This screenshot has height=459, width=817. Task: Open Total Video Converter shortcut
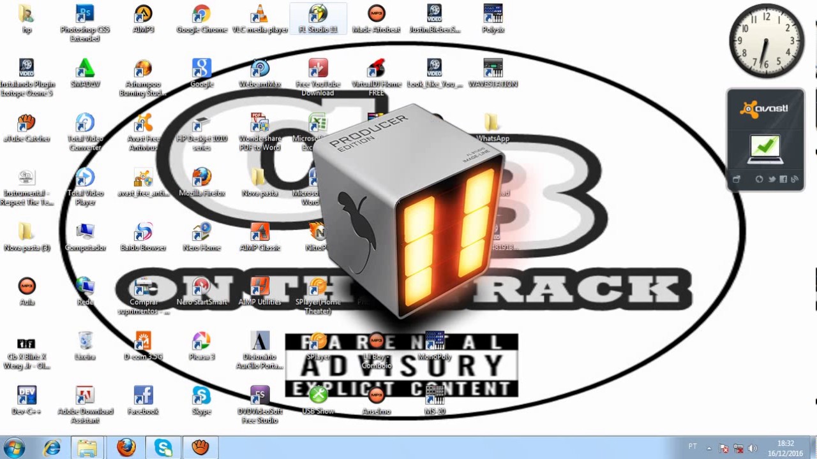point(85,131)
